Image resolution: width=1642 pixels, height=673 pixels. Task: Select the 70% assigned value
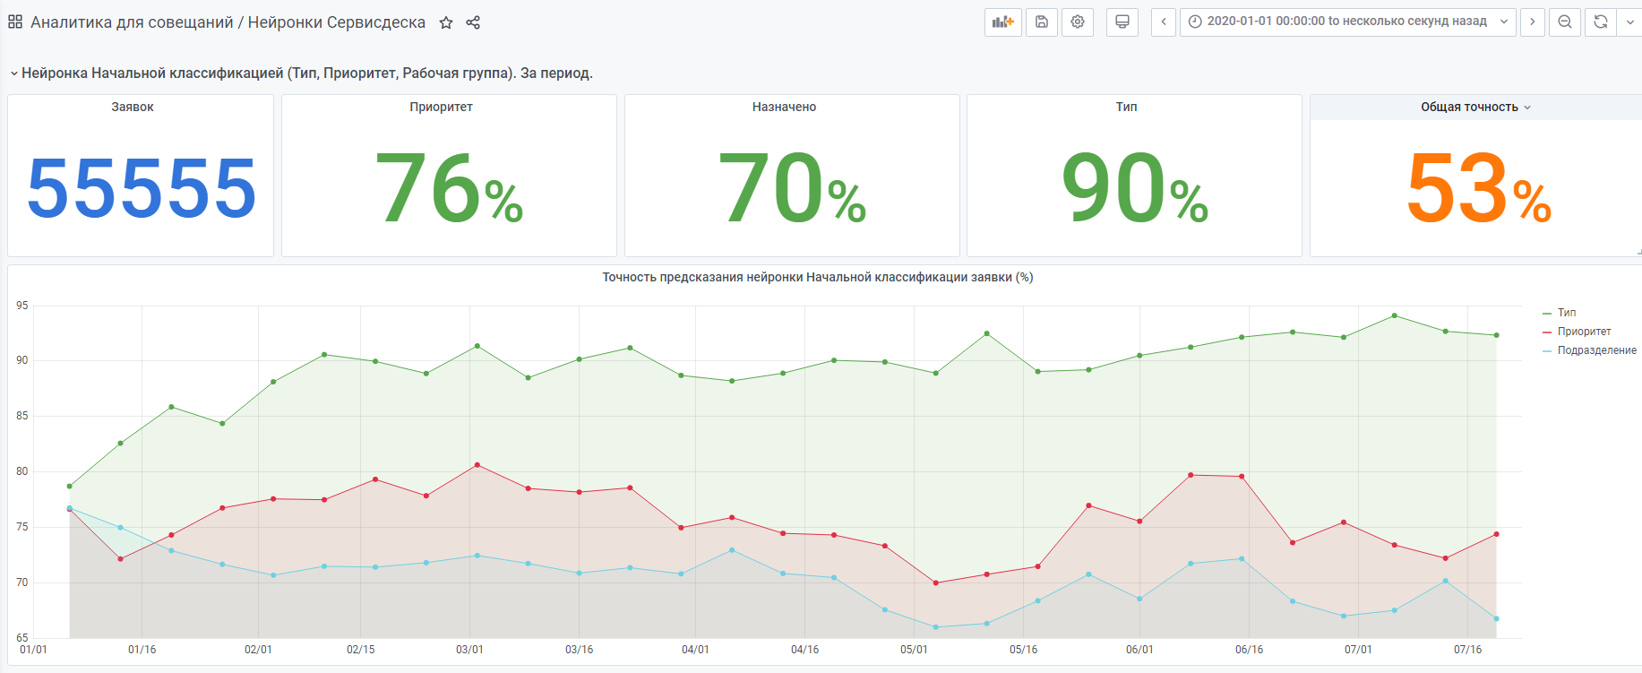pyautogui.click(x=792, y=187)
